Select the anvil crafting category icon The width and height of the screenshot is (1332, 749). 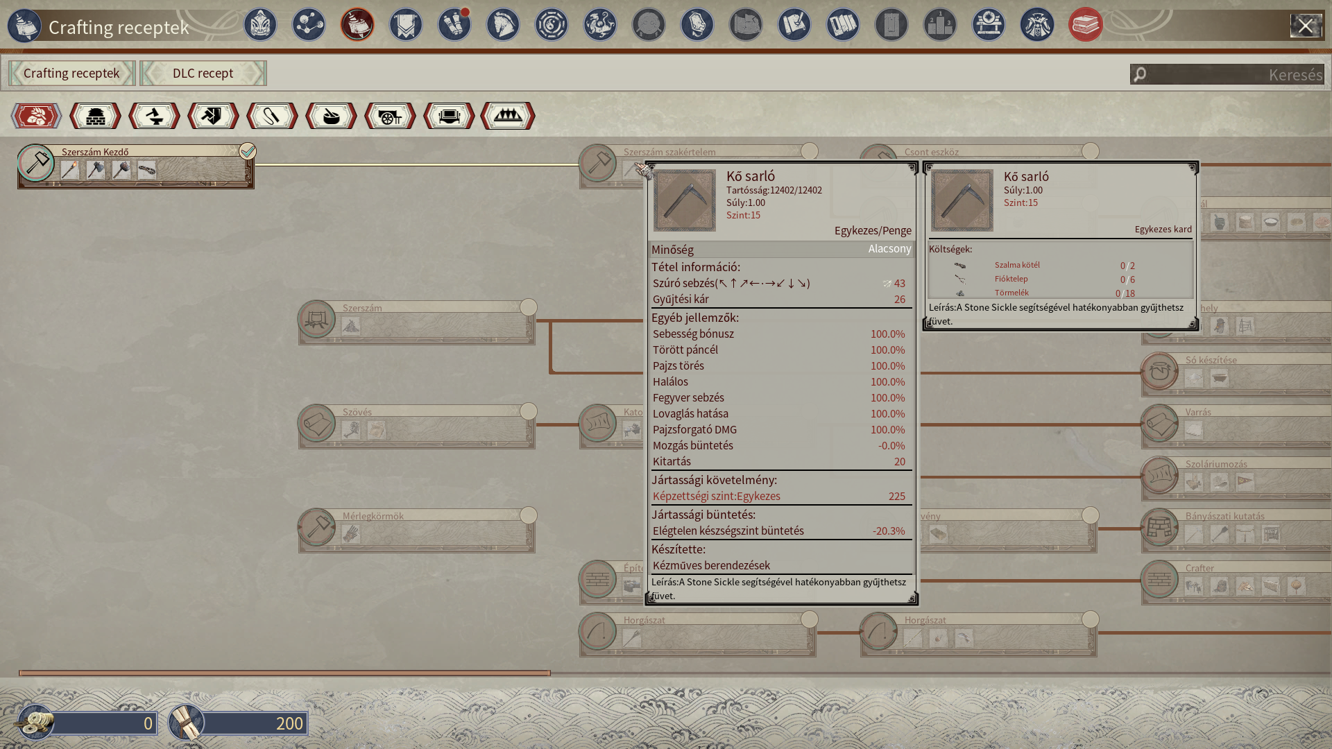(x=154, y=116)
